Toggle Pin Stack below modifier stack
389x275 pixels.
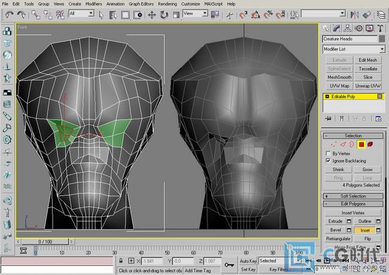click(x=328, y=119)
